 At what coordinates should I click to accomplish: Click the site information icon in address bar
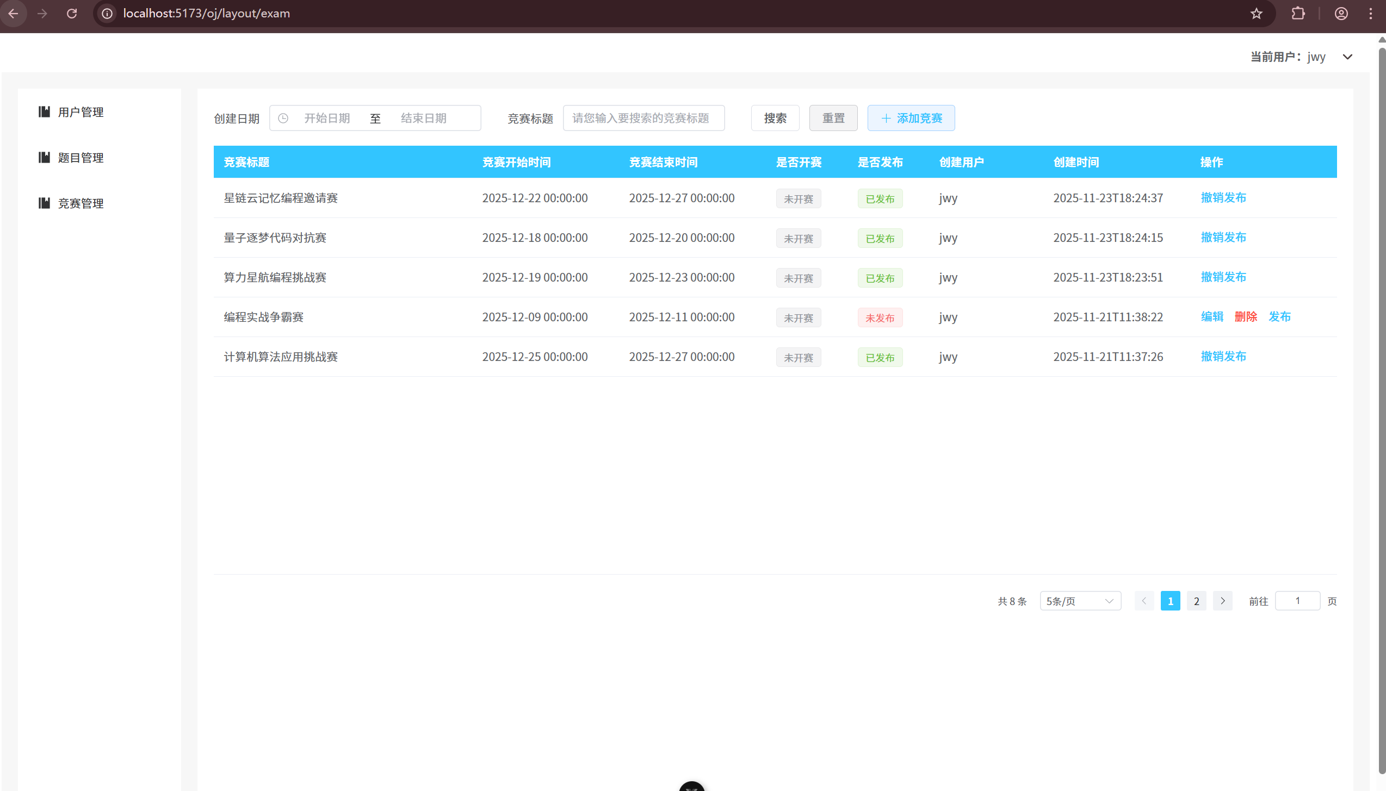point(107,14)
